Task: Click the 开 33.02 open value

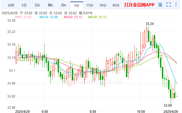Action: tap(26, 13)
